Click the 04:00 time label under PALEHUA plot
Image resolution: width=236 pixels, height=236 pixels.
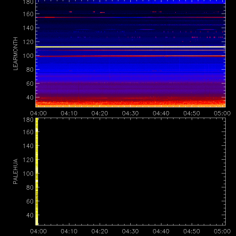38,231
